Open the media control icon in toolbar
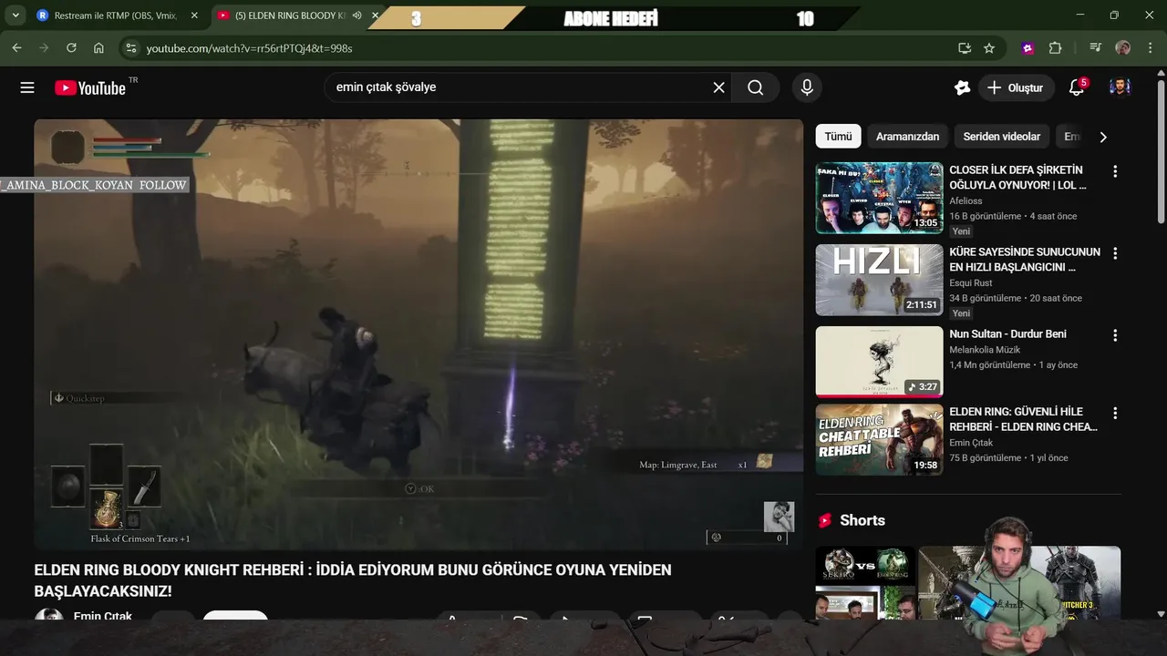The height and width of the screenshot is (656, 1167). pyautogui.click(x=1096, y=47)
